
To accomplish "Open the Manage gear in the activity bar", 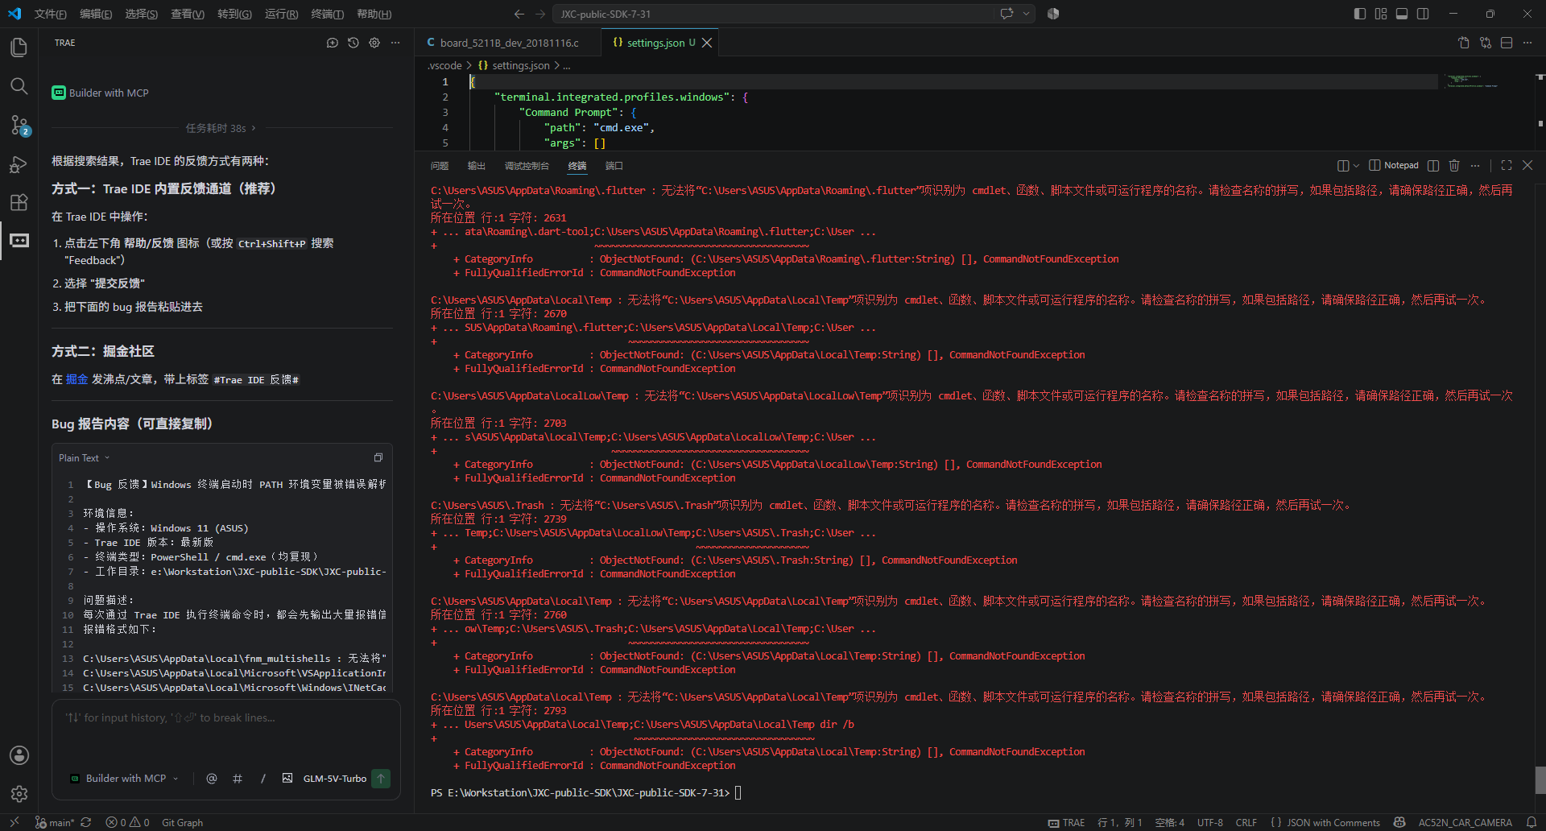I will [x=19, y=794].
